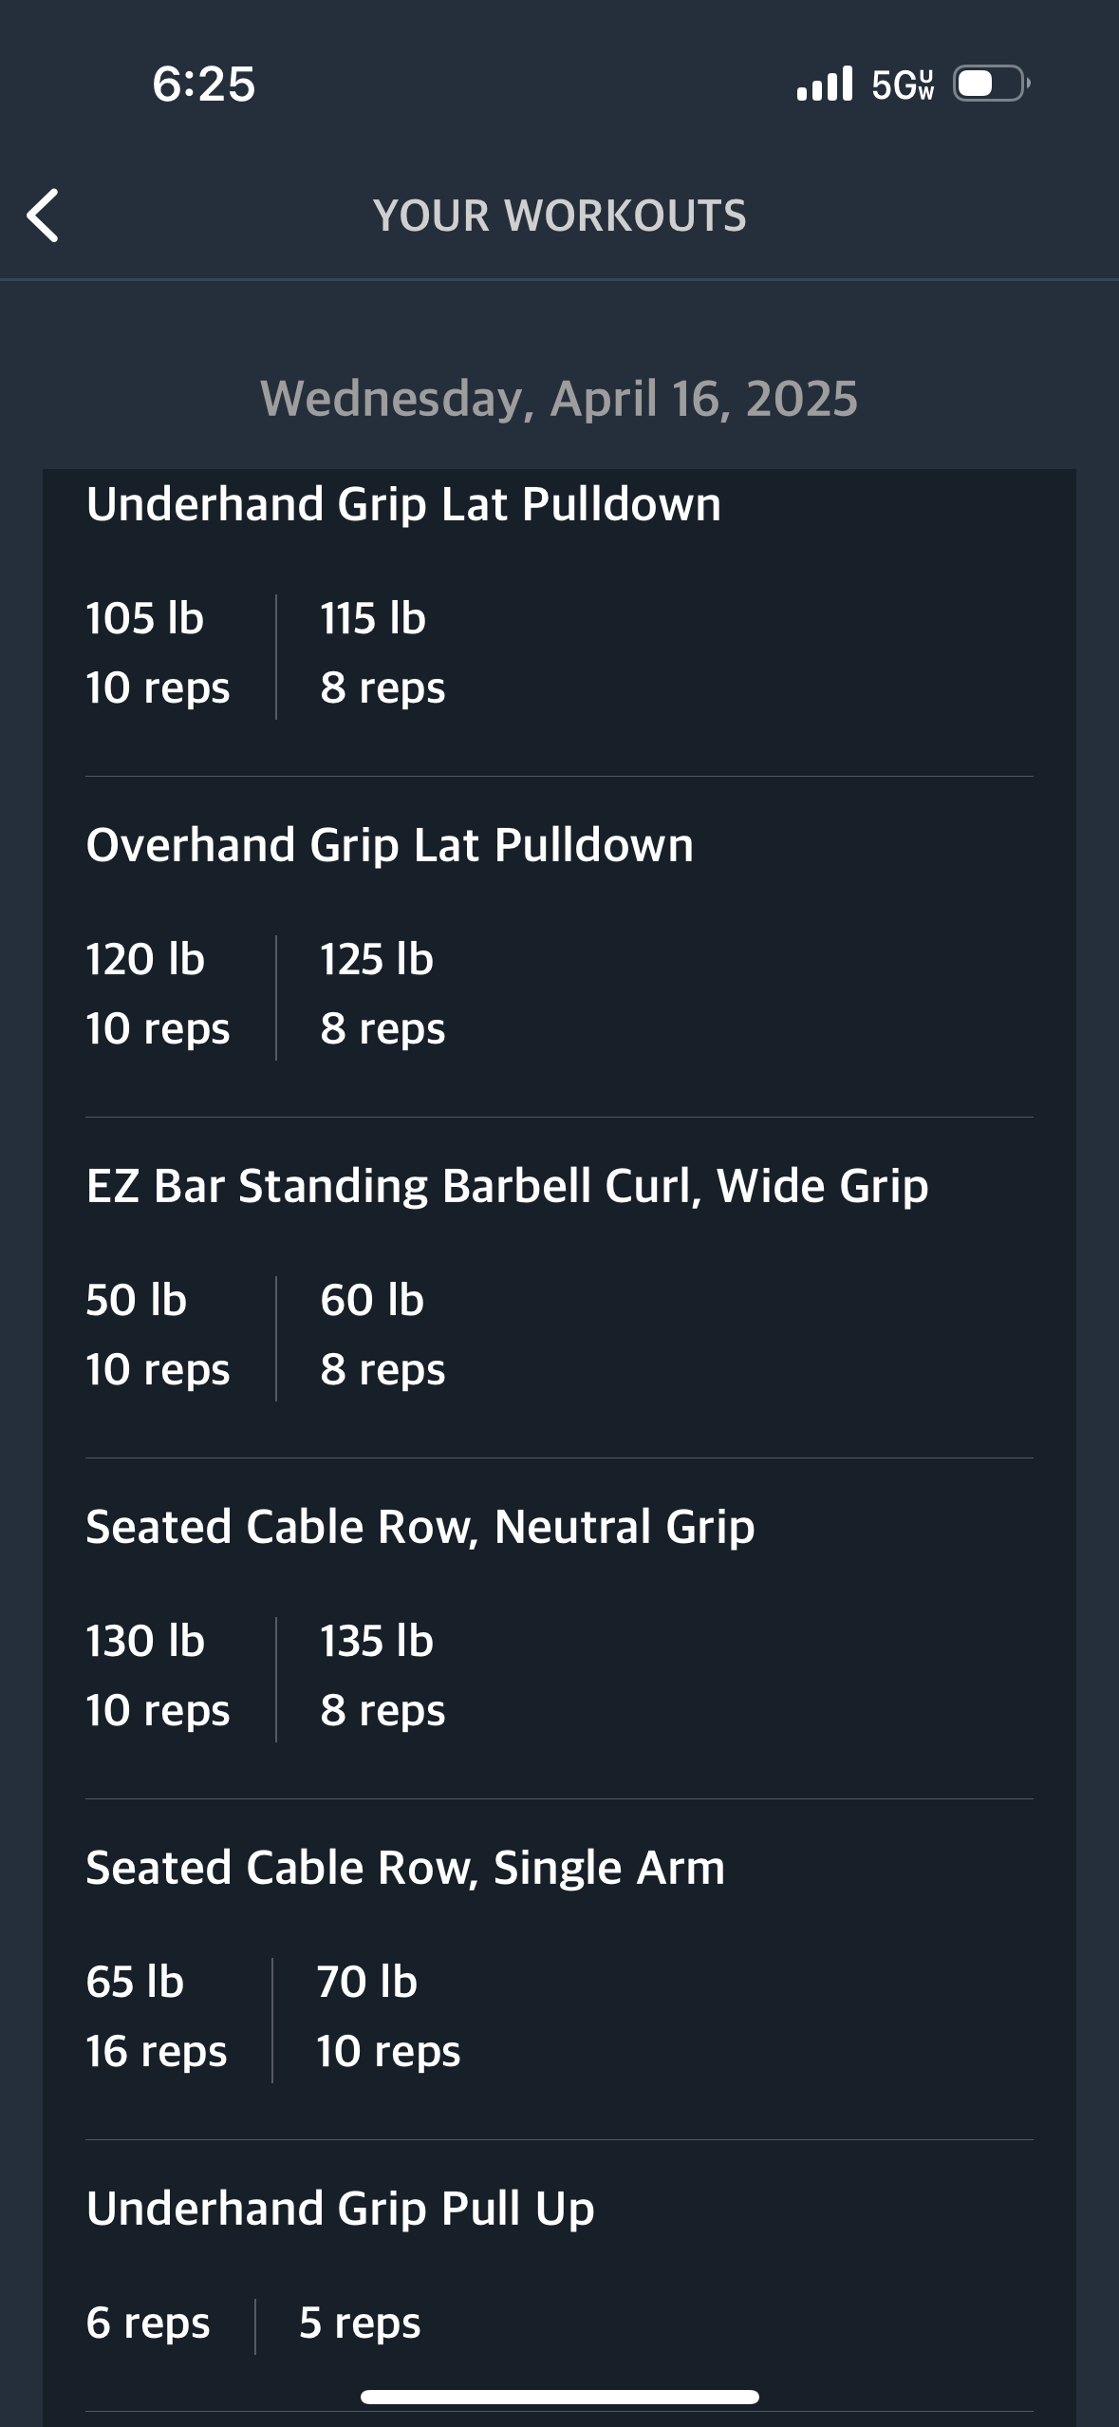Select the 16 reps single arm set
Viewport: 1119px width, 2427px height.
tap(157, 2050)
